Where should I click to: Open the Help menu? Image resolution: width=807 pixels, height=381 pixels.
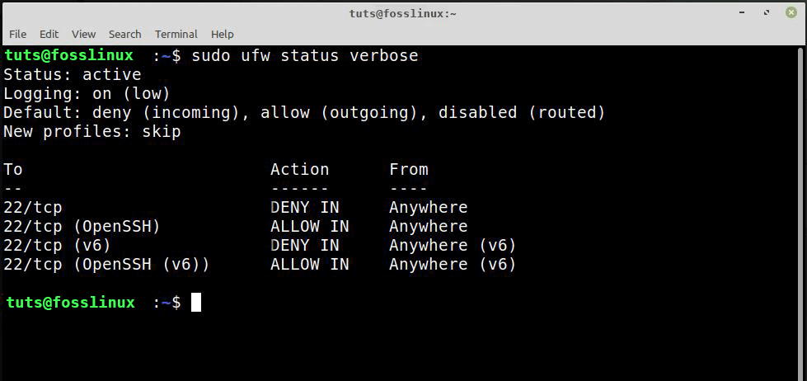222,34
